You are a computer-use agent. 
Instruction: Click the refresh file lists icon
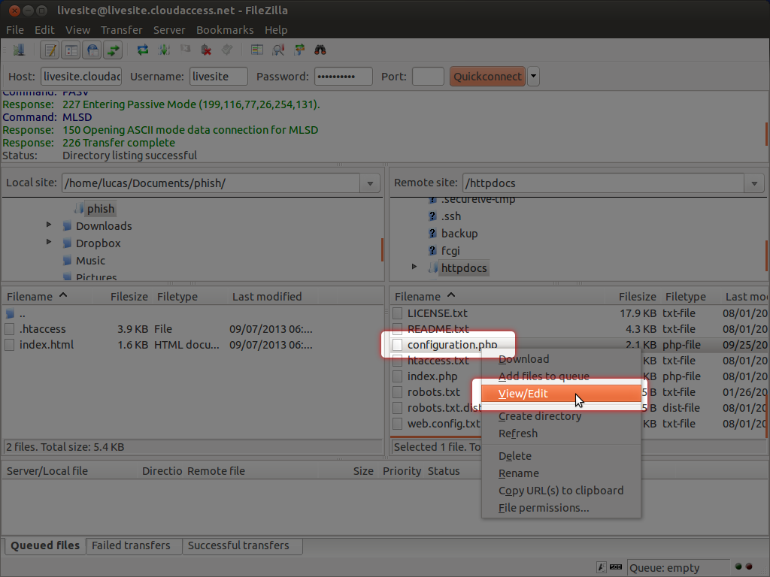point(143,50)
